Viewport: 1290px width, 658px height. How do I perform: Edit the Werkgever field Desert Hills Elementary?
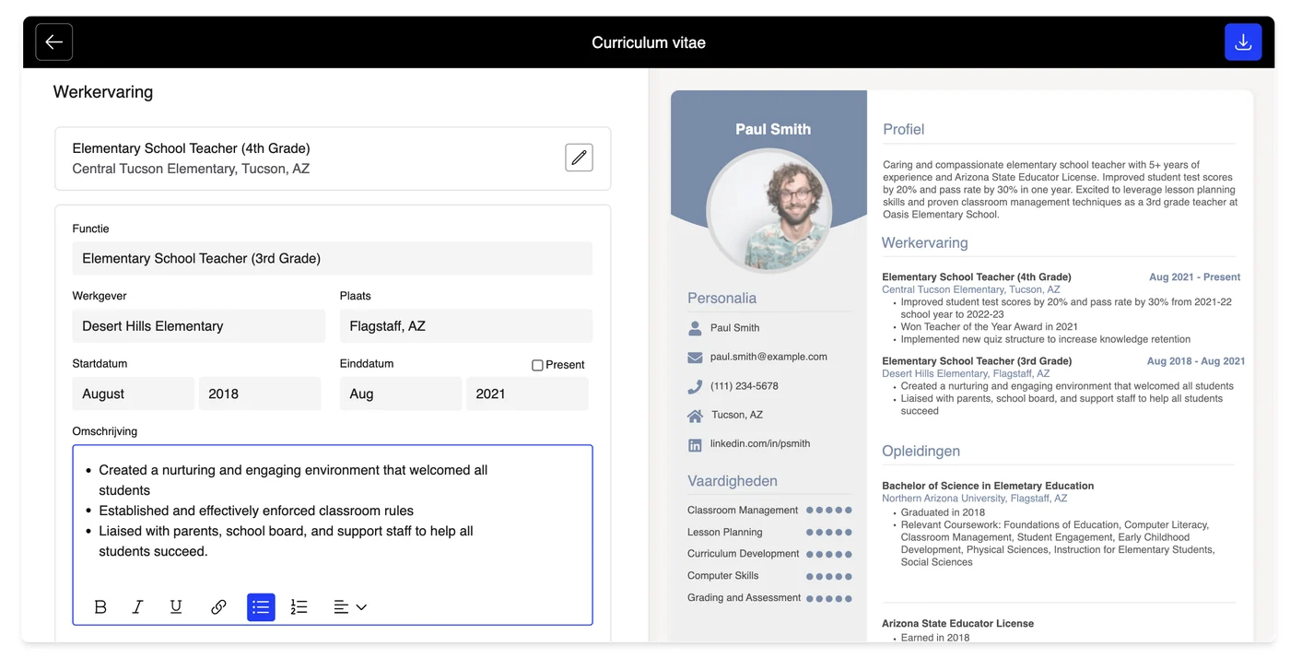tap(199, 326)
